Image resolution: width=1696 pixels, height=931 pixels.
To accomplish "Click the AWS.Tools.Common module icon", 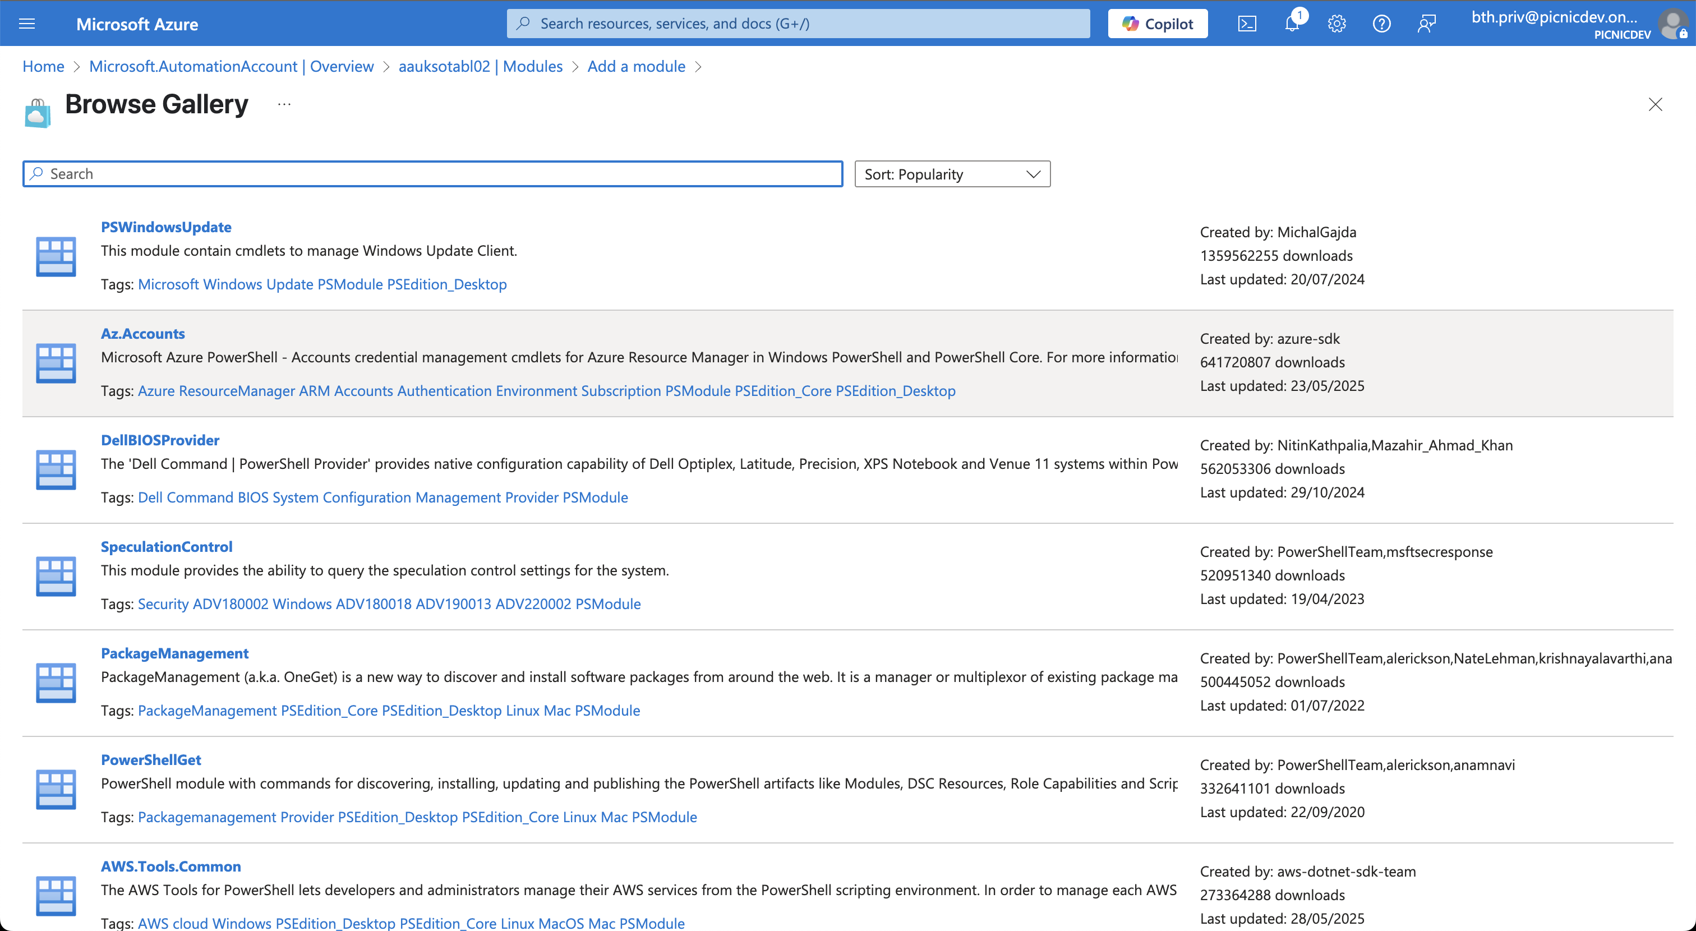I will tap(56, 896).
